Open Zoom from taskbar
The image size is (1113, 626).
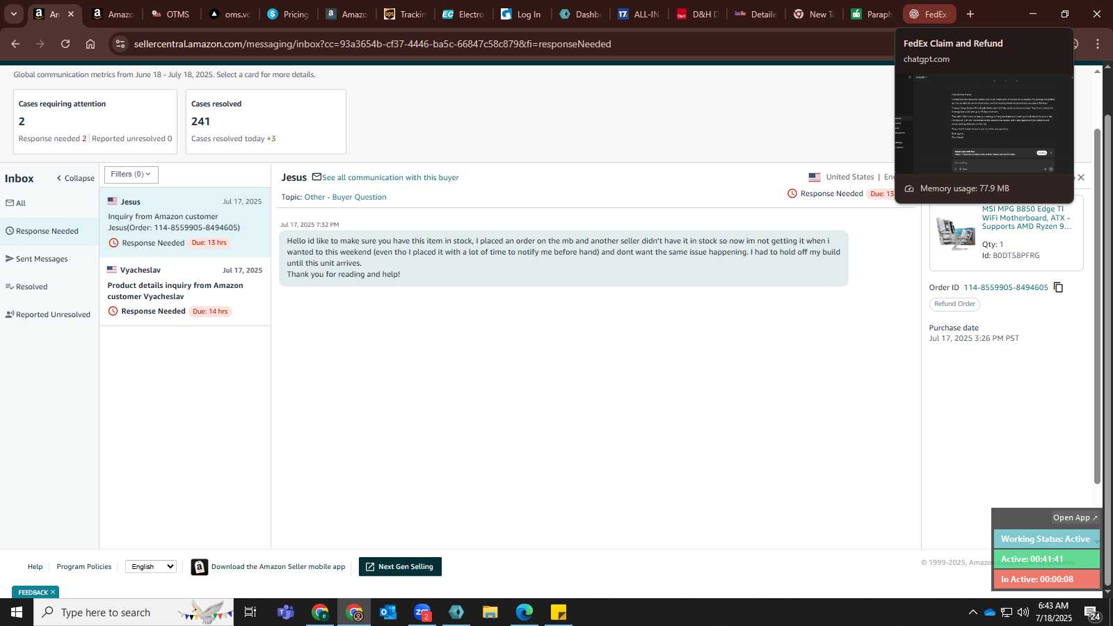[x=422, y=612]
